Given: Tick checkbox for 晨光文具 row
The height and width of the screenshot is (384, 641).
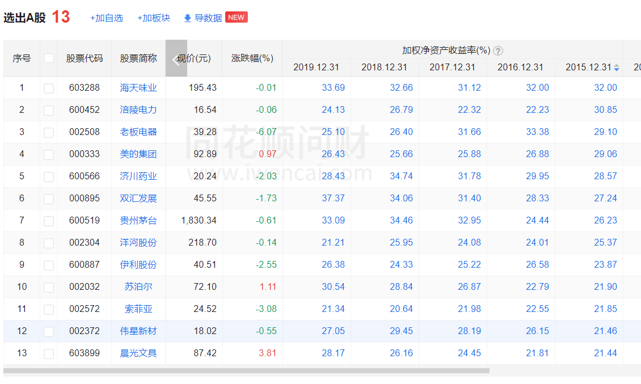Looking at the screenshot, I should (49, 353).
